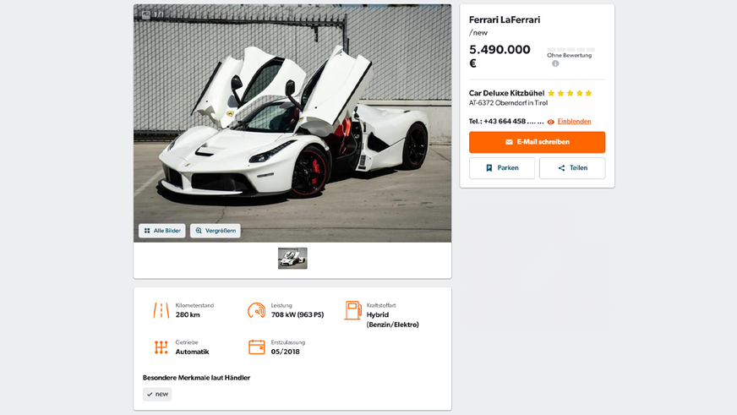Image resolution: width=737 pixels, height=415 pixels.
Task: Click the eye icon beside the phone number
Action: pos(550,122)
